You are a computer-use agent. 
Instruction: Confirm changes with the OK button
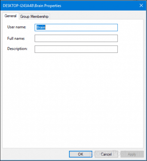(81, 154)
